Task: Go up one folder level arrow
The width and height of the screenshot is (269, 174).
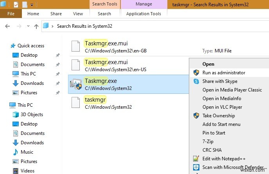Action: 36,26
